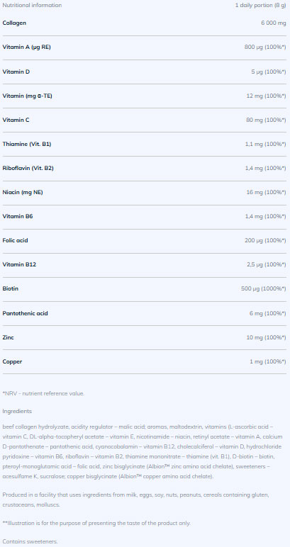Click the Ingredients heading
The height and width of the screenshot is (547, 290).
click(x=17, y=411)
